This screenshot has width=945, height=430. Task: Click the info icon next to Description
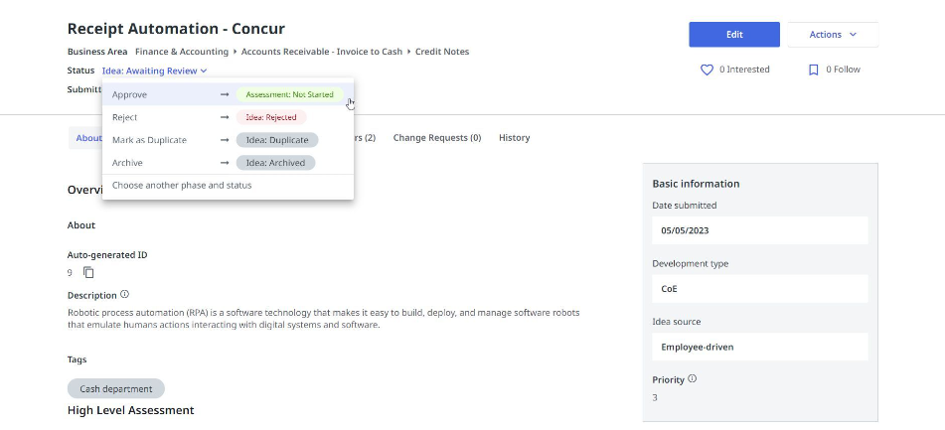pos(125,295)
